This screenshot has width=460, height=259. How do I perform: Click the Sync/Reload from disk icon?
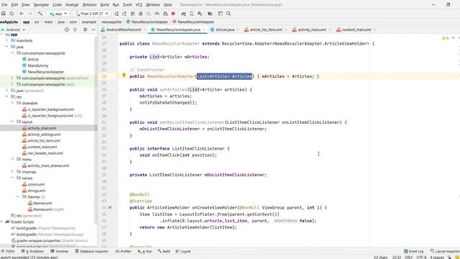click(x=11, y=14)
